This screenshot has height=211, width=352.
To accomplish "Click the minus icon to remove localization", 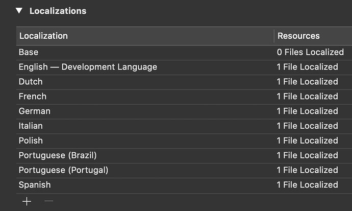I will pos(48,201).
